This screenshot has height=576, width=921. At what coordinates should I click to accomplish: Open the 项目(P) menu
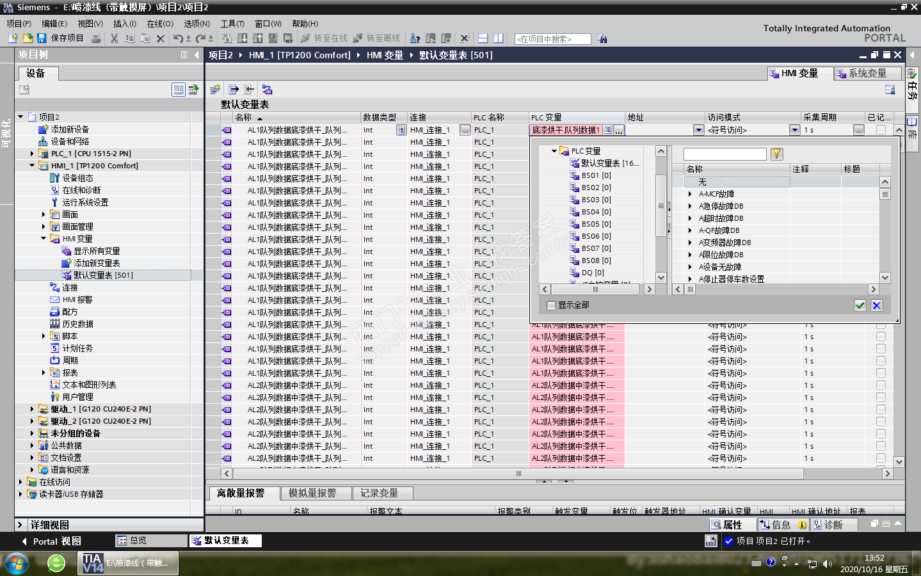19,24
